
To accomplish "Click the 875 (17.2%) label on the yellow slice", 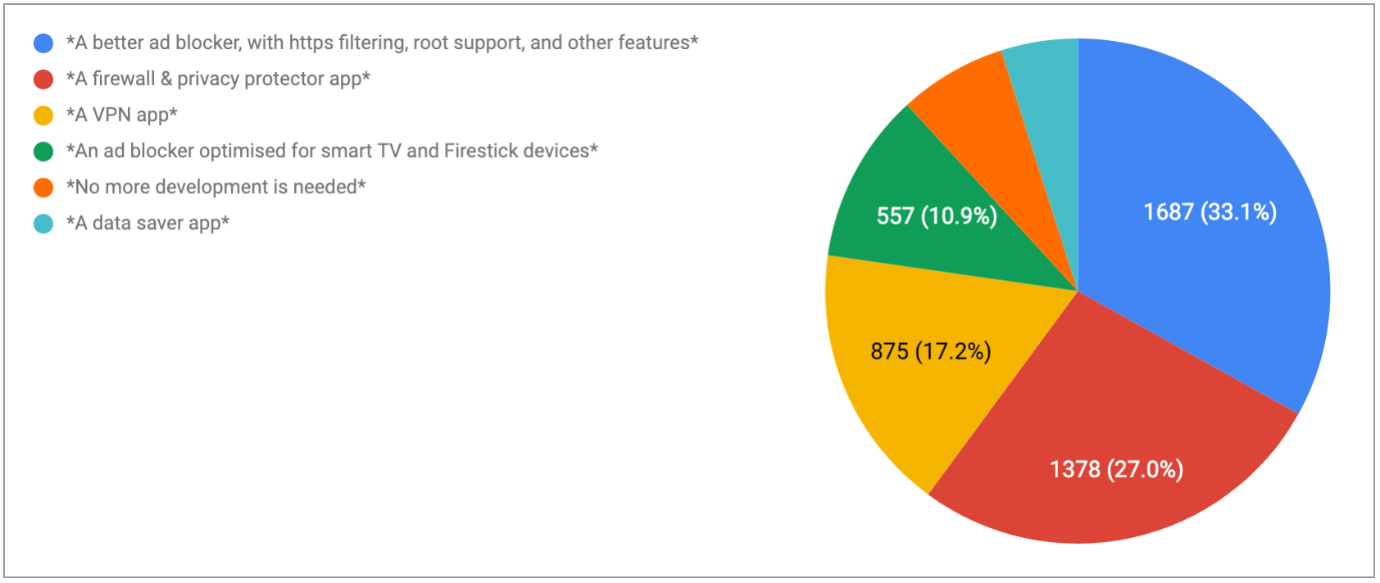I will pyautogui.click(x=930, y=351).
